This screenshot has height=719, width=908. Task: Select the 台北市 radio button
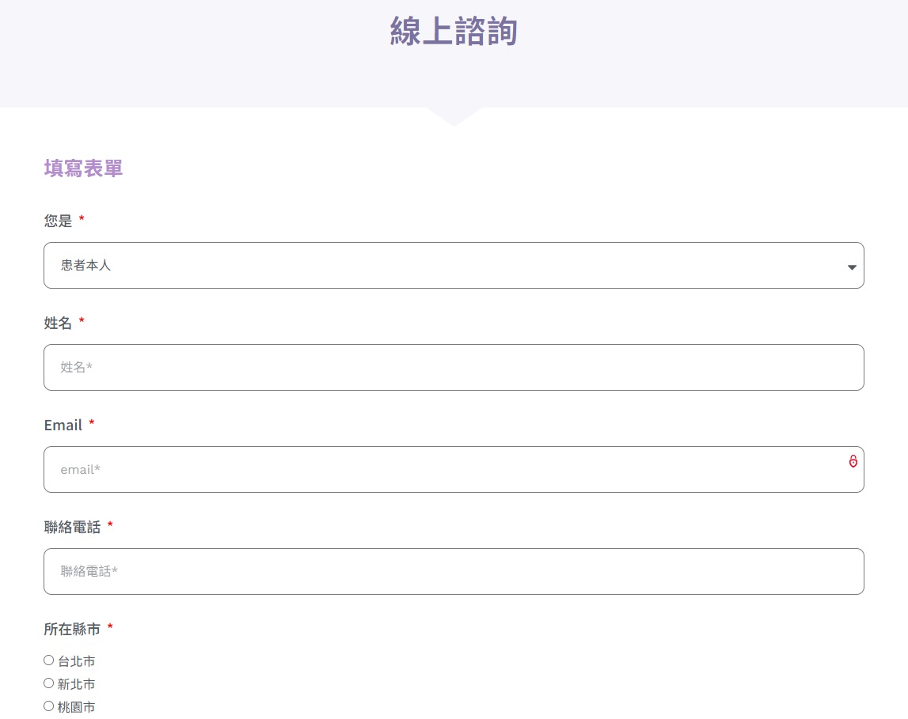[x=48, y=660]
